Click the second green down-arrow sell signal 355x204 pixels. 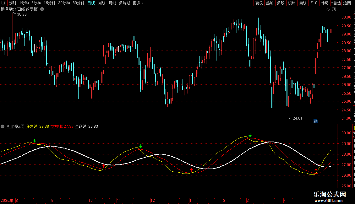tap(141, 146)
